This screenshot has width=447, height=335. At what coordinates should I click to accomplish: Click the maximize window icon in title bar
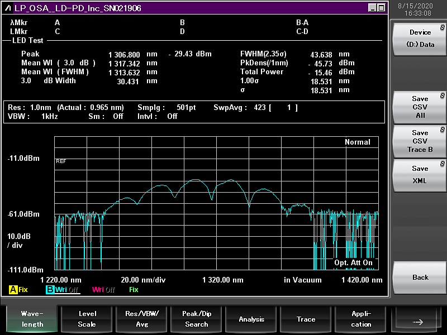(x=381, y=8)
